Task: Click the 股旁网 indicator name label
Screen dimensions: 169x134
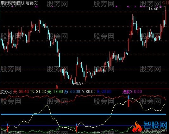Action: coord(6,92)
